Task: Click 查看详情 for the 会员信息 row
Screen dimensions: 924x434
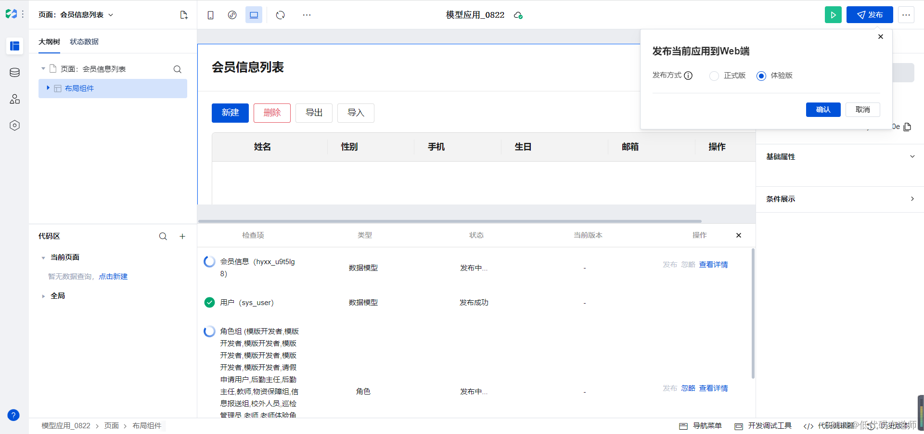Action: click(x=713, y=265)
